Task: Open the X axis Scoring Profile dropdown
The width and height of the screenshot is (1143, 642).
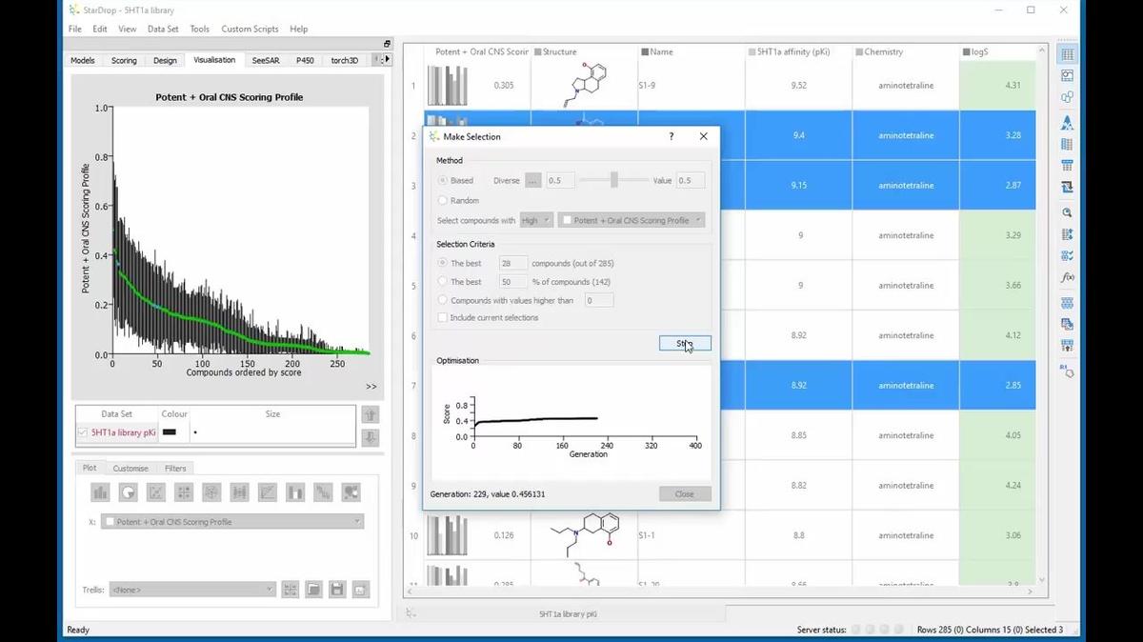Action: click(232, 522)
